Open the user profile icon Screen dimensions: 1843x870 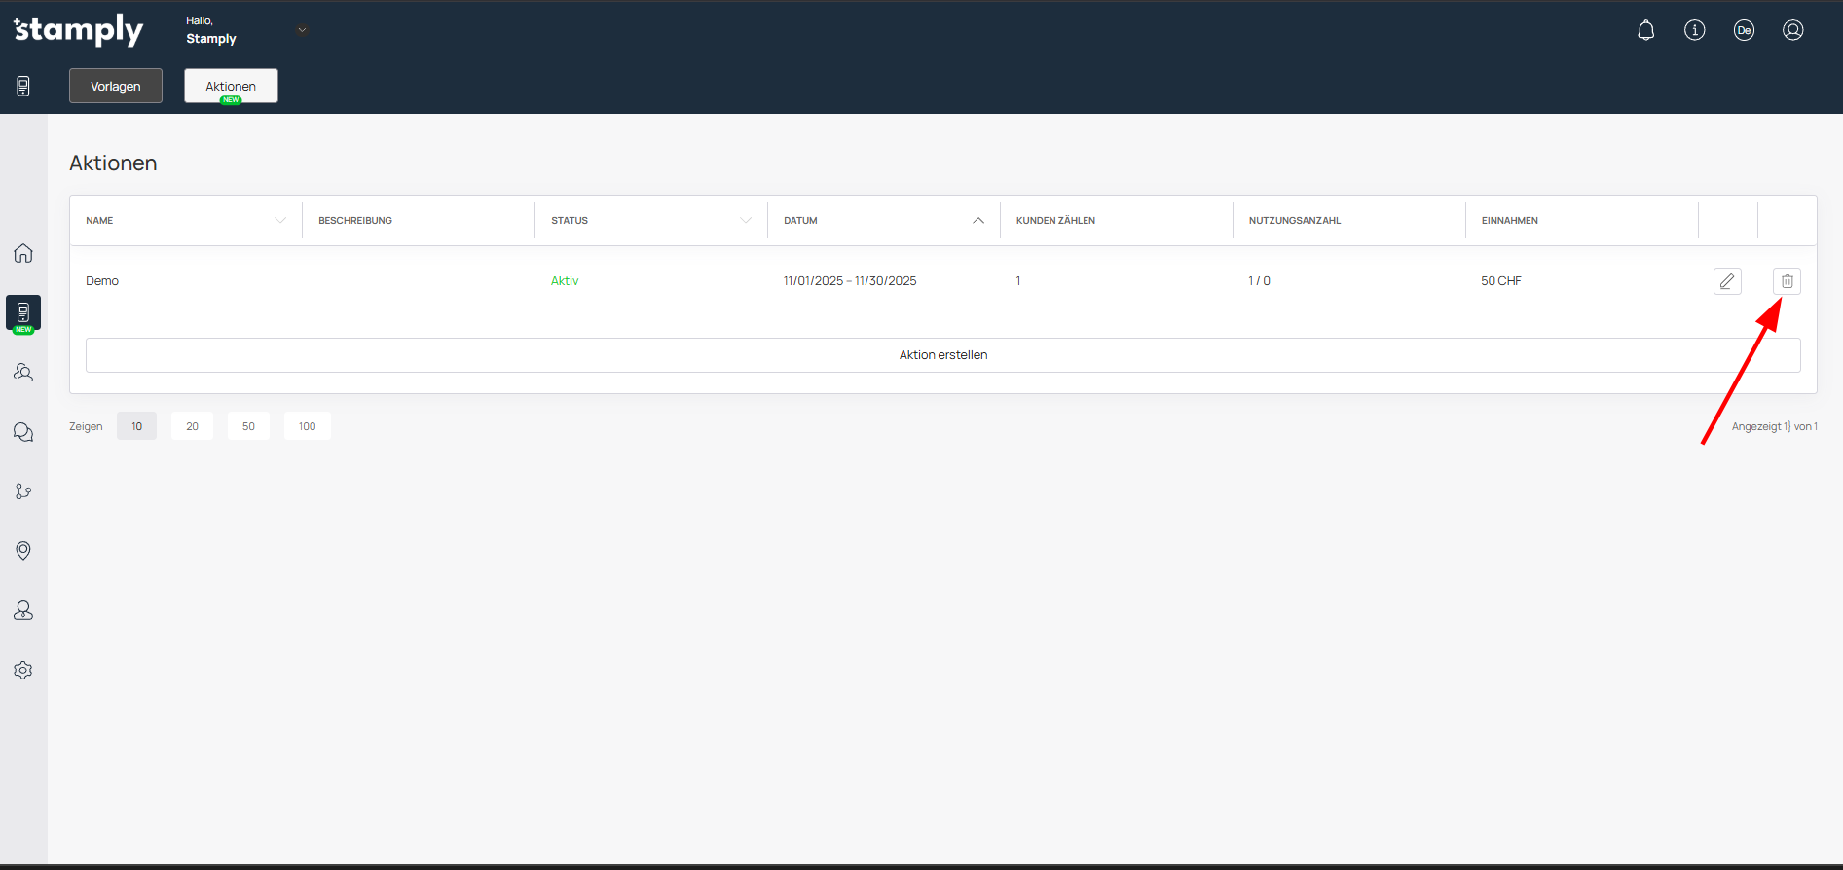[x=1792, y=30]
